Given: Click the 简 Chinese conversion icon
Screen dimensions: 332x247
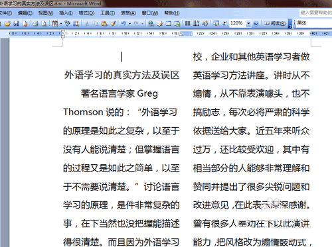Looking at the screenshot, I should click(55, 23).
